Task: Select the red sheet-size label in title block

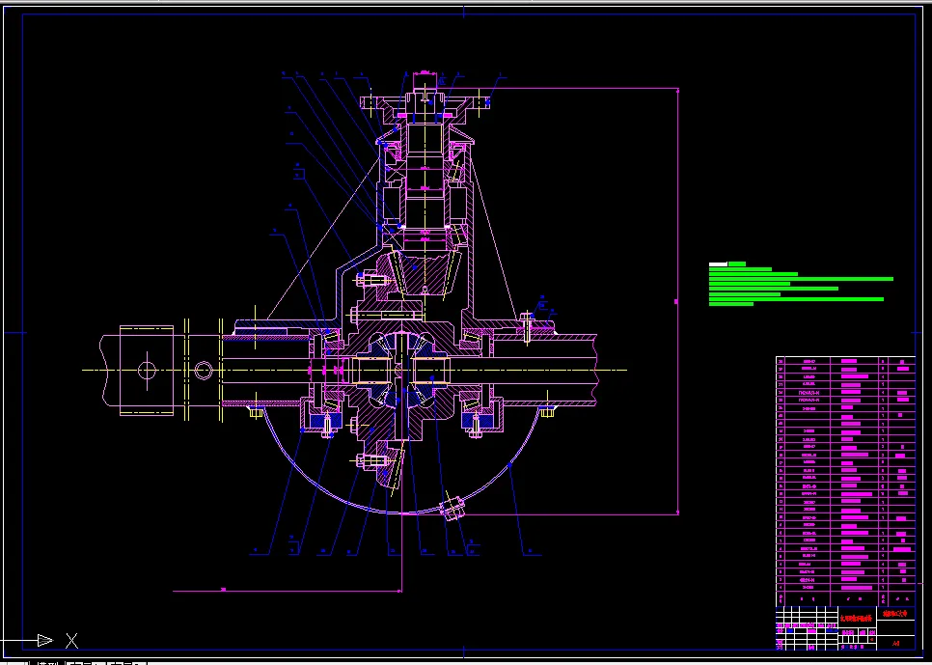Action: tap(896, 644)
